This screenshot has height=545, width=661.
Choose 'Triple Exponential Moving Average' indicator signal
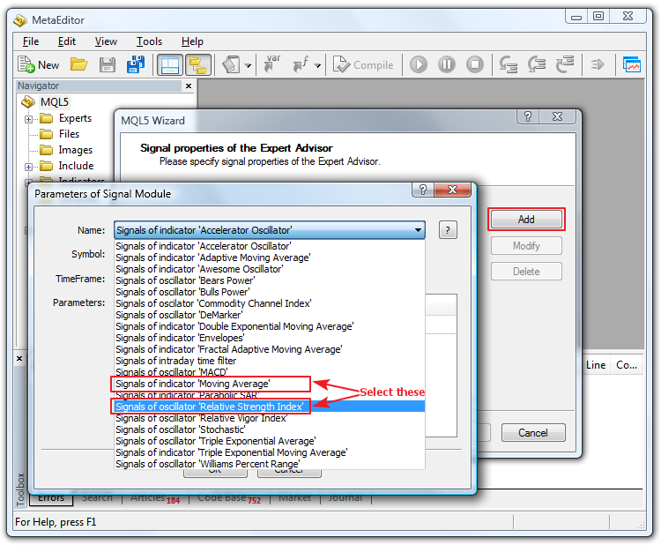coord(270,452)
